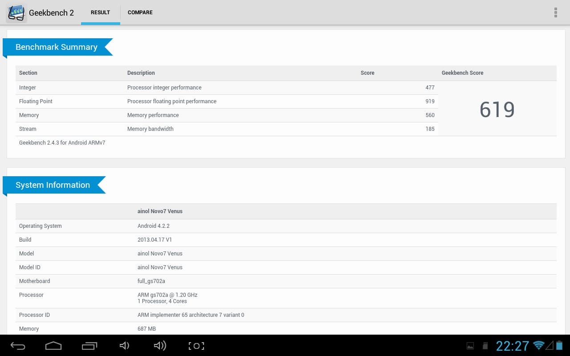The image size is (570, 356).
Task: Tap the Build row label
Action: pos(25,240)
